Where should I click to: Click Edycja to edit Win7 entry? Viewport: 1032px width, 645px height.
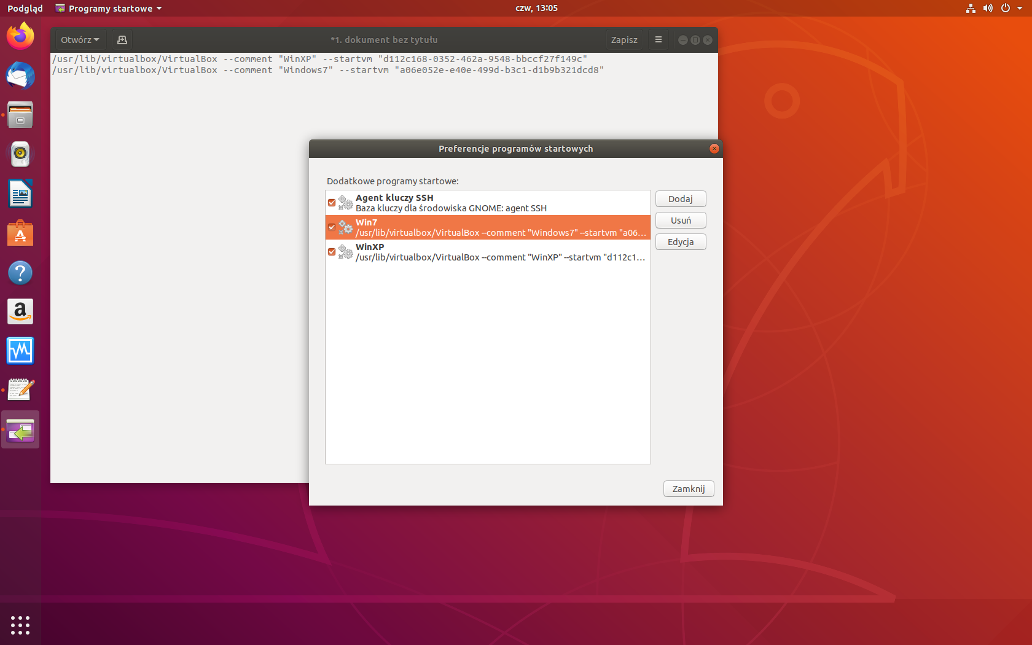pos(681,242)
